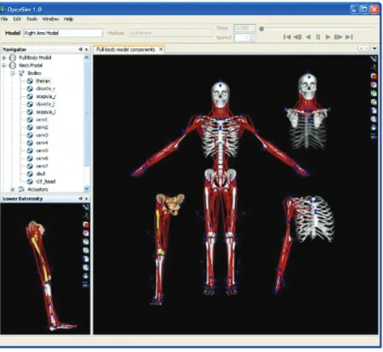This screenshot has width=383, height=352.
Task: Collapse the Neck Model tree node
Action: coord(4,65)
